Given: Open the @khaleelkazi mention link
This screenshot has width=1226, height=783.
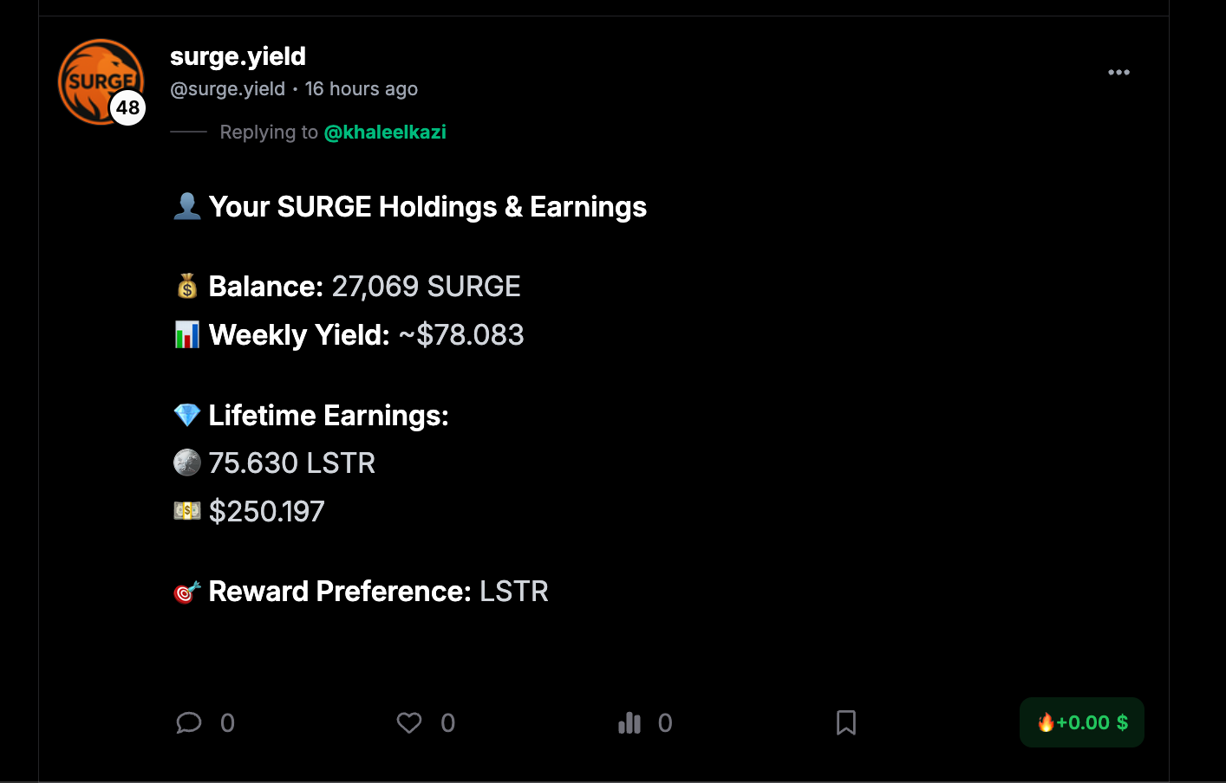Looking at the screenshot, I should click(x=385, y=133).
